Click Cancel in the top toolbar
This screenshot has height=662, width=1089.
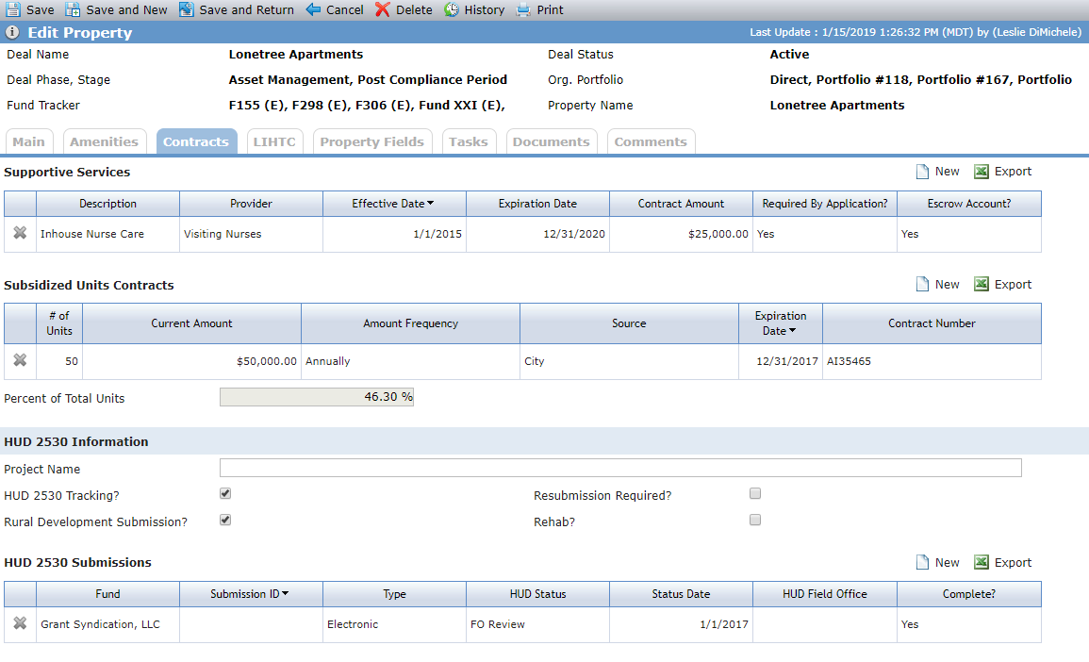pos(335,9)
